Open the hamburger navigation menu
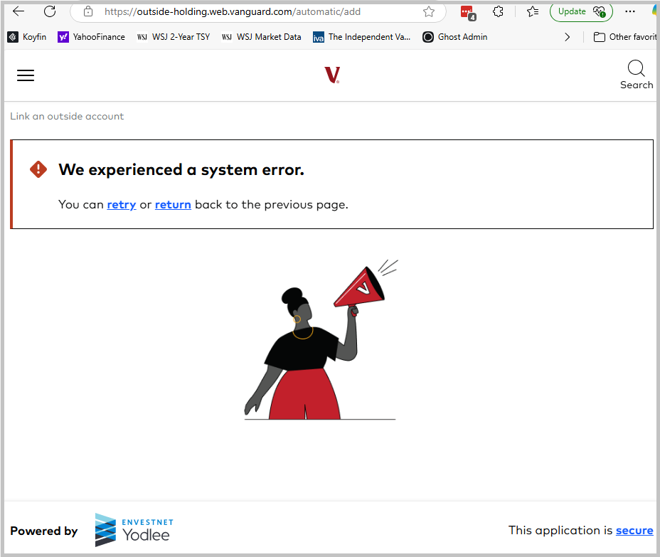 (26, 75)
